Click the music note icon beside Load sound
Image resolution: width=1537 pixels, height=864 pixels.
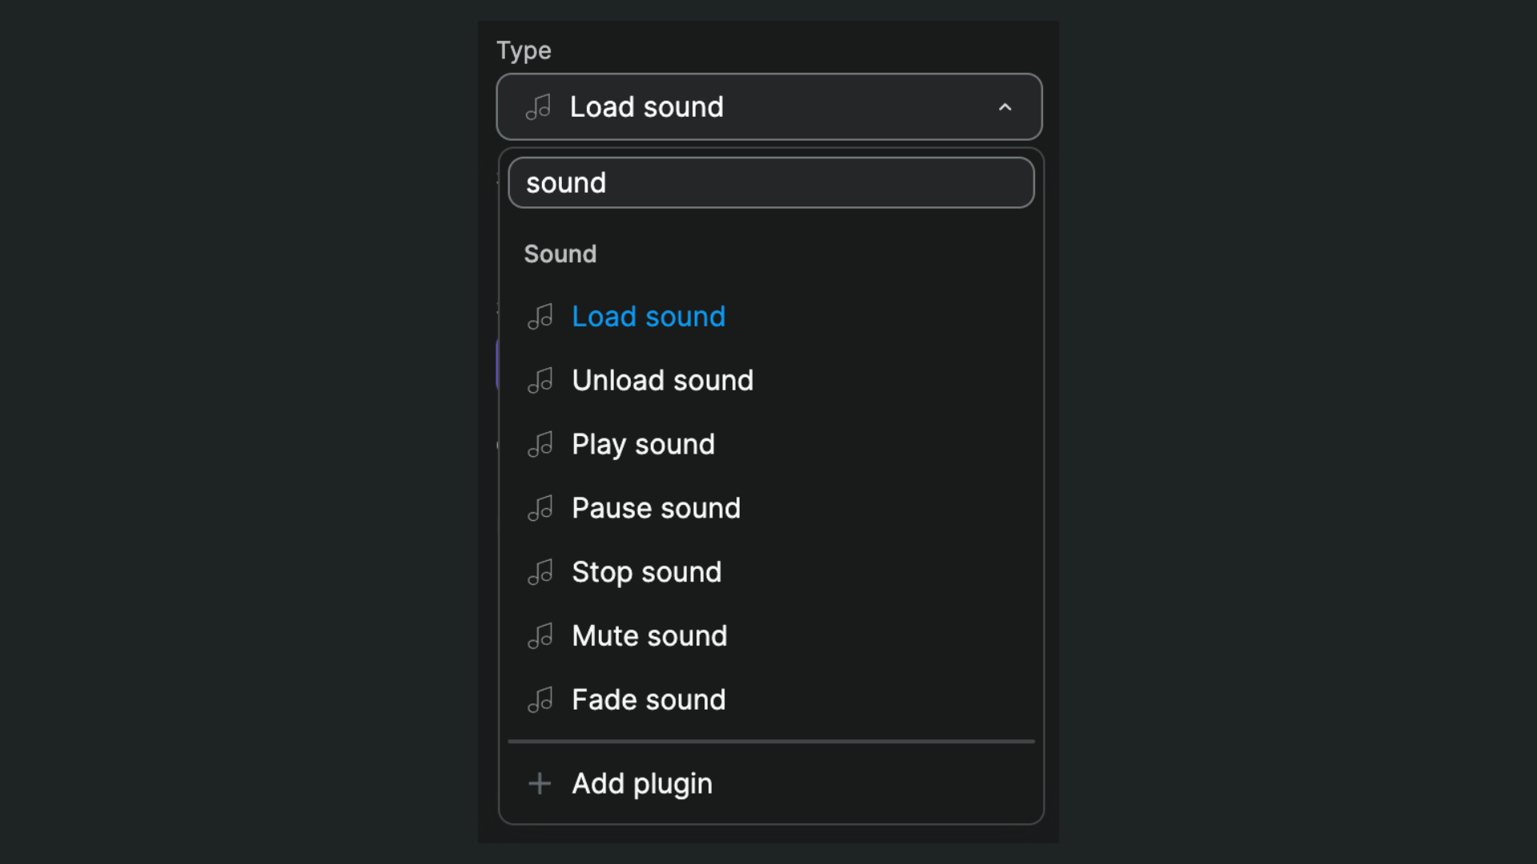tap(540, 316)
